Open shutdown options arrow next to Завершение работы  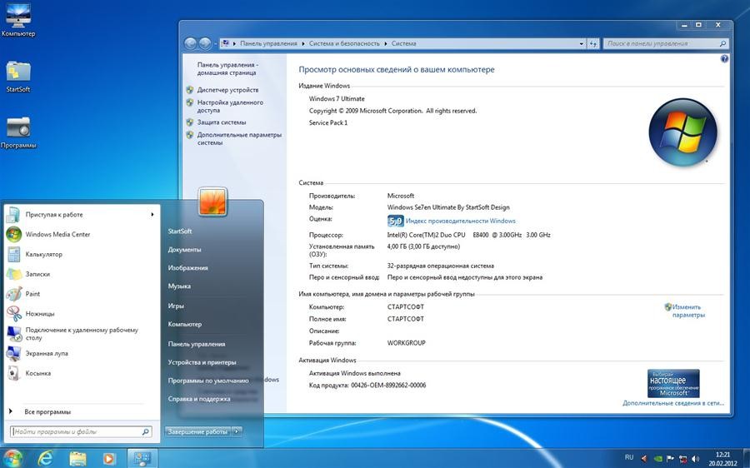(237, 431)
